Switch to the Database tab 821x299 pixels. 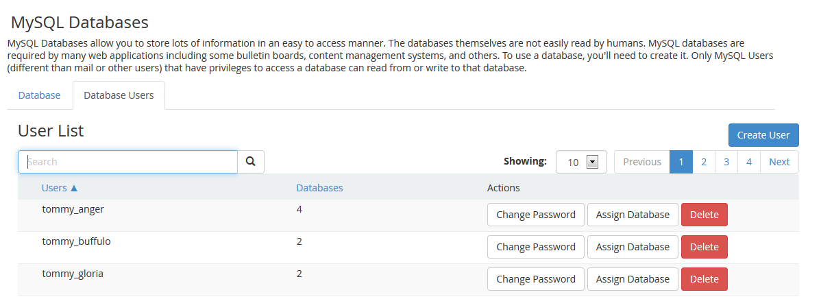click(39, 95)
